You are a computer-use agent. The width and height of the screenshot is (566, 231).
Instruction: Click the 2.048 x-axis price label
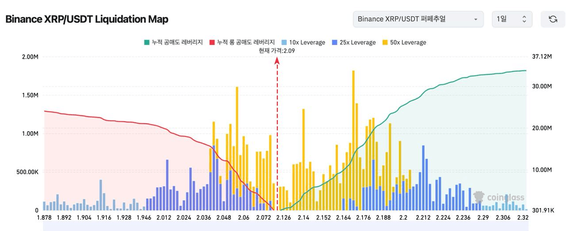click(x=224, y=218)
